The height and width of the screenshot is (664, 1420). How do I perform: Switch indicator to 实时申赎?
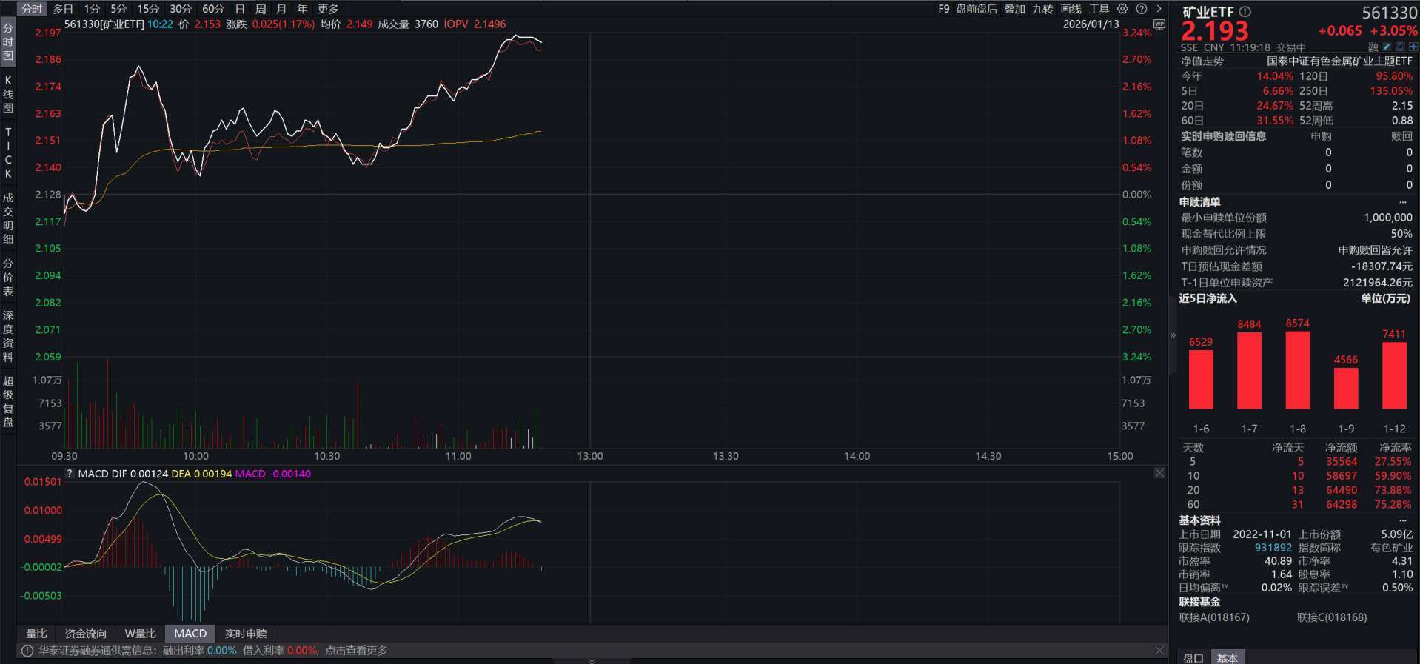pos(246,634)
